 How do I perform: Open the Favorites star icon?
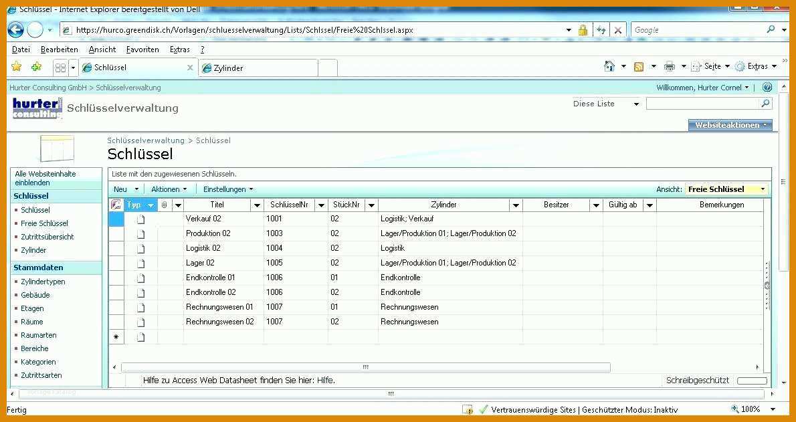17,66
